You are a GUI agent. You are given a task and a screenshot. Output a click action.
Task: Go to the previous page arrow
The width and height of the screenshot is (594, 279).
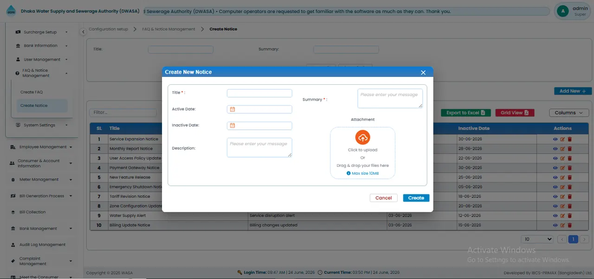pos(562,239)
